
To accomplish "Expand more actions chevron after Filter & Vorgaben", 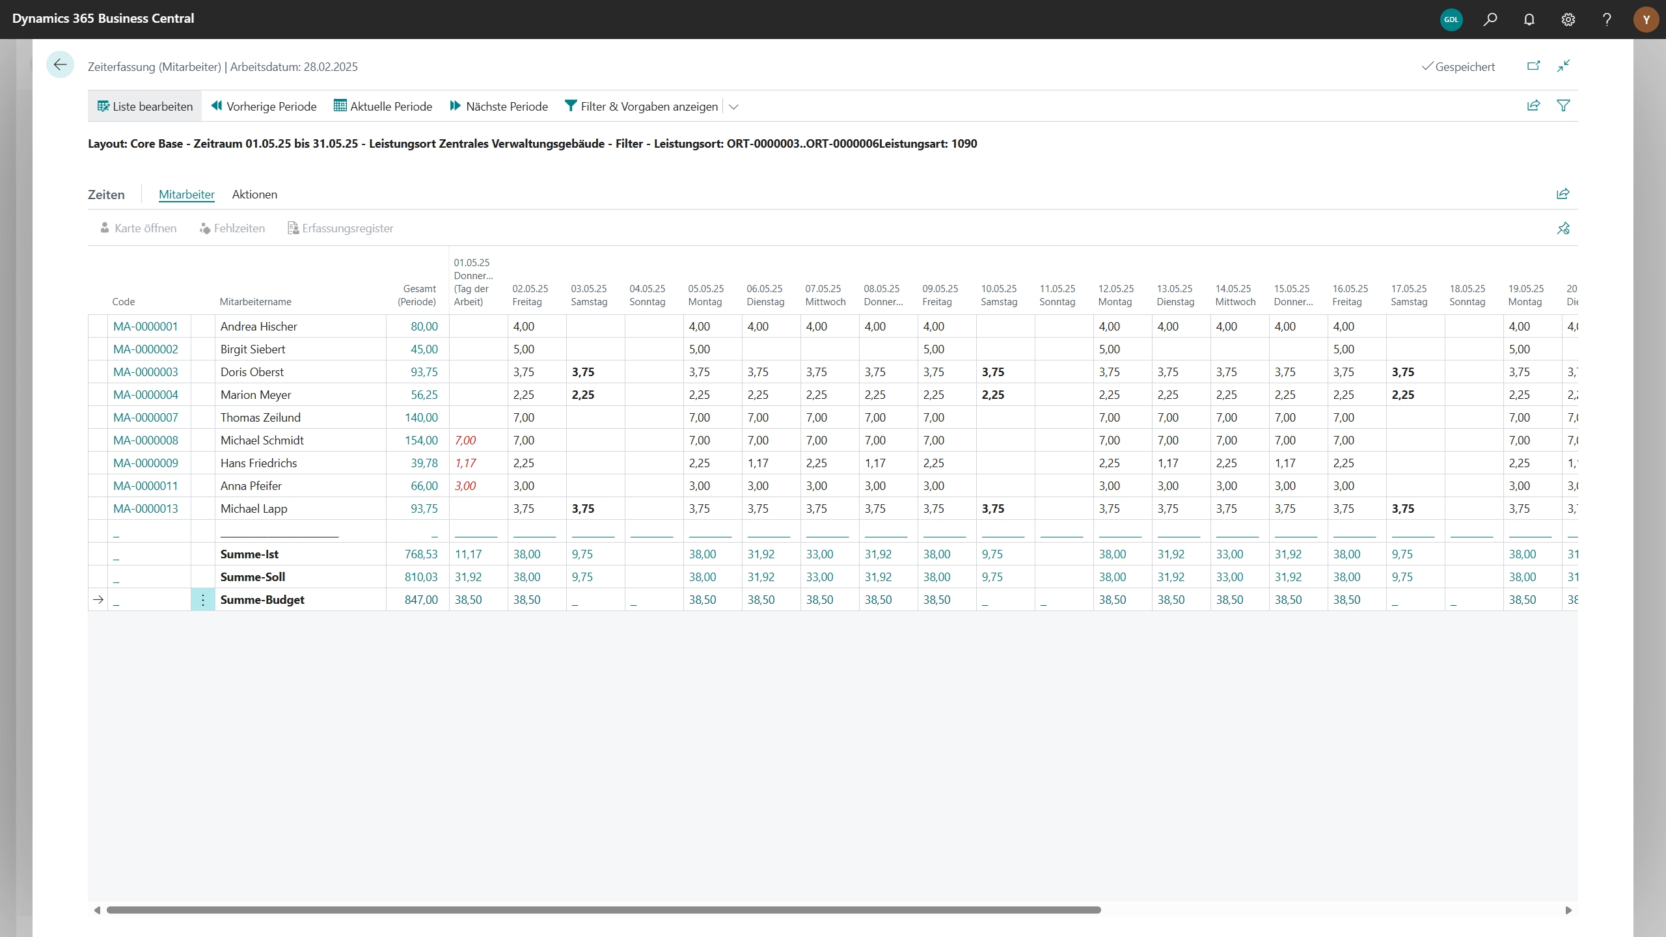I will pos(733,107).
